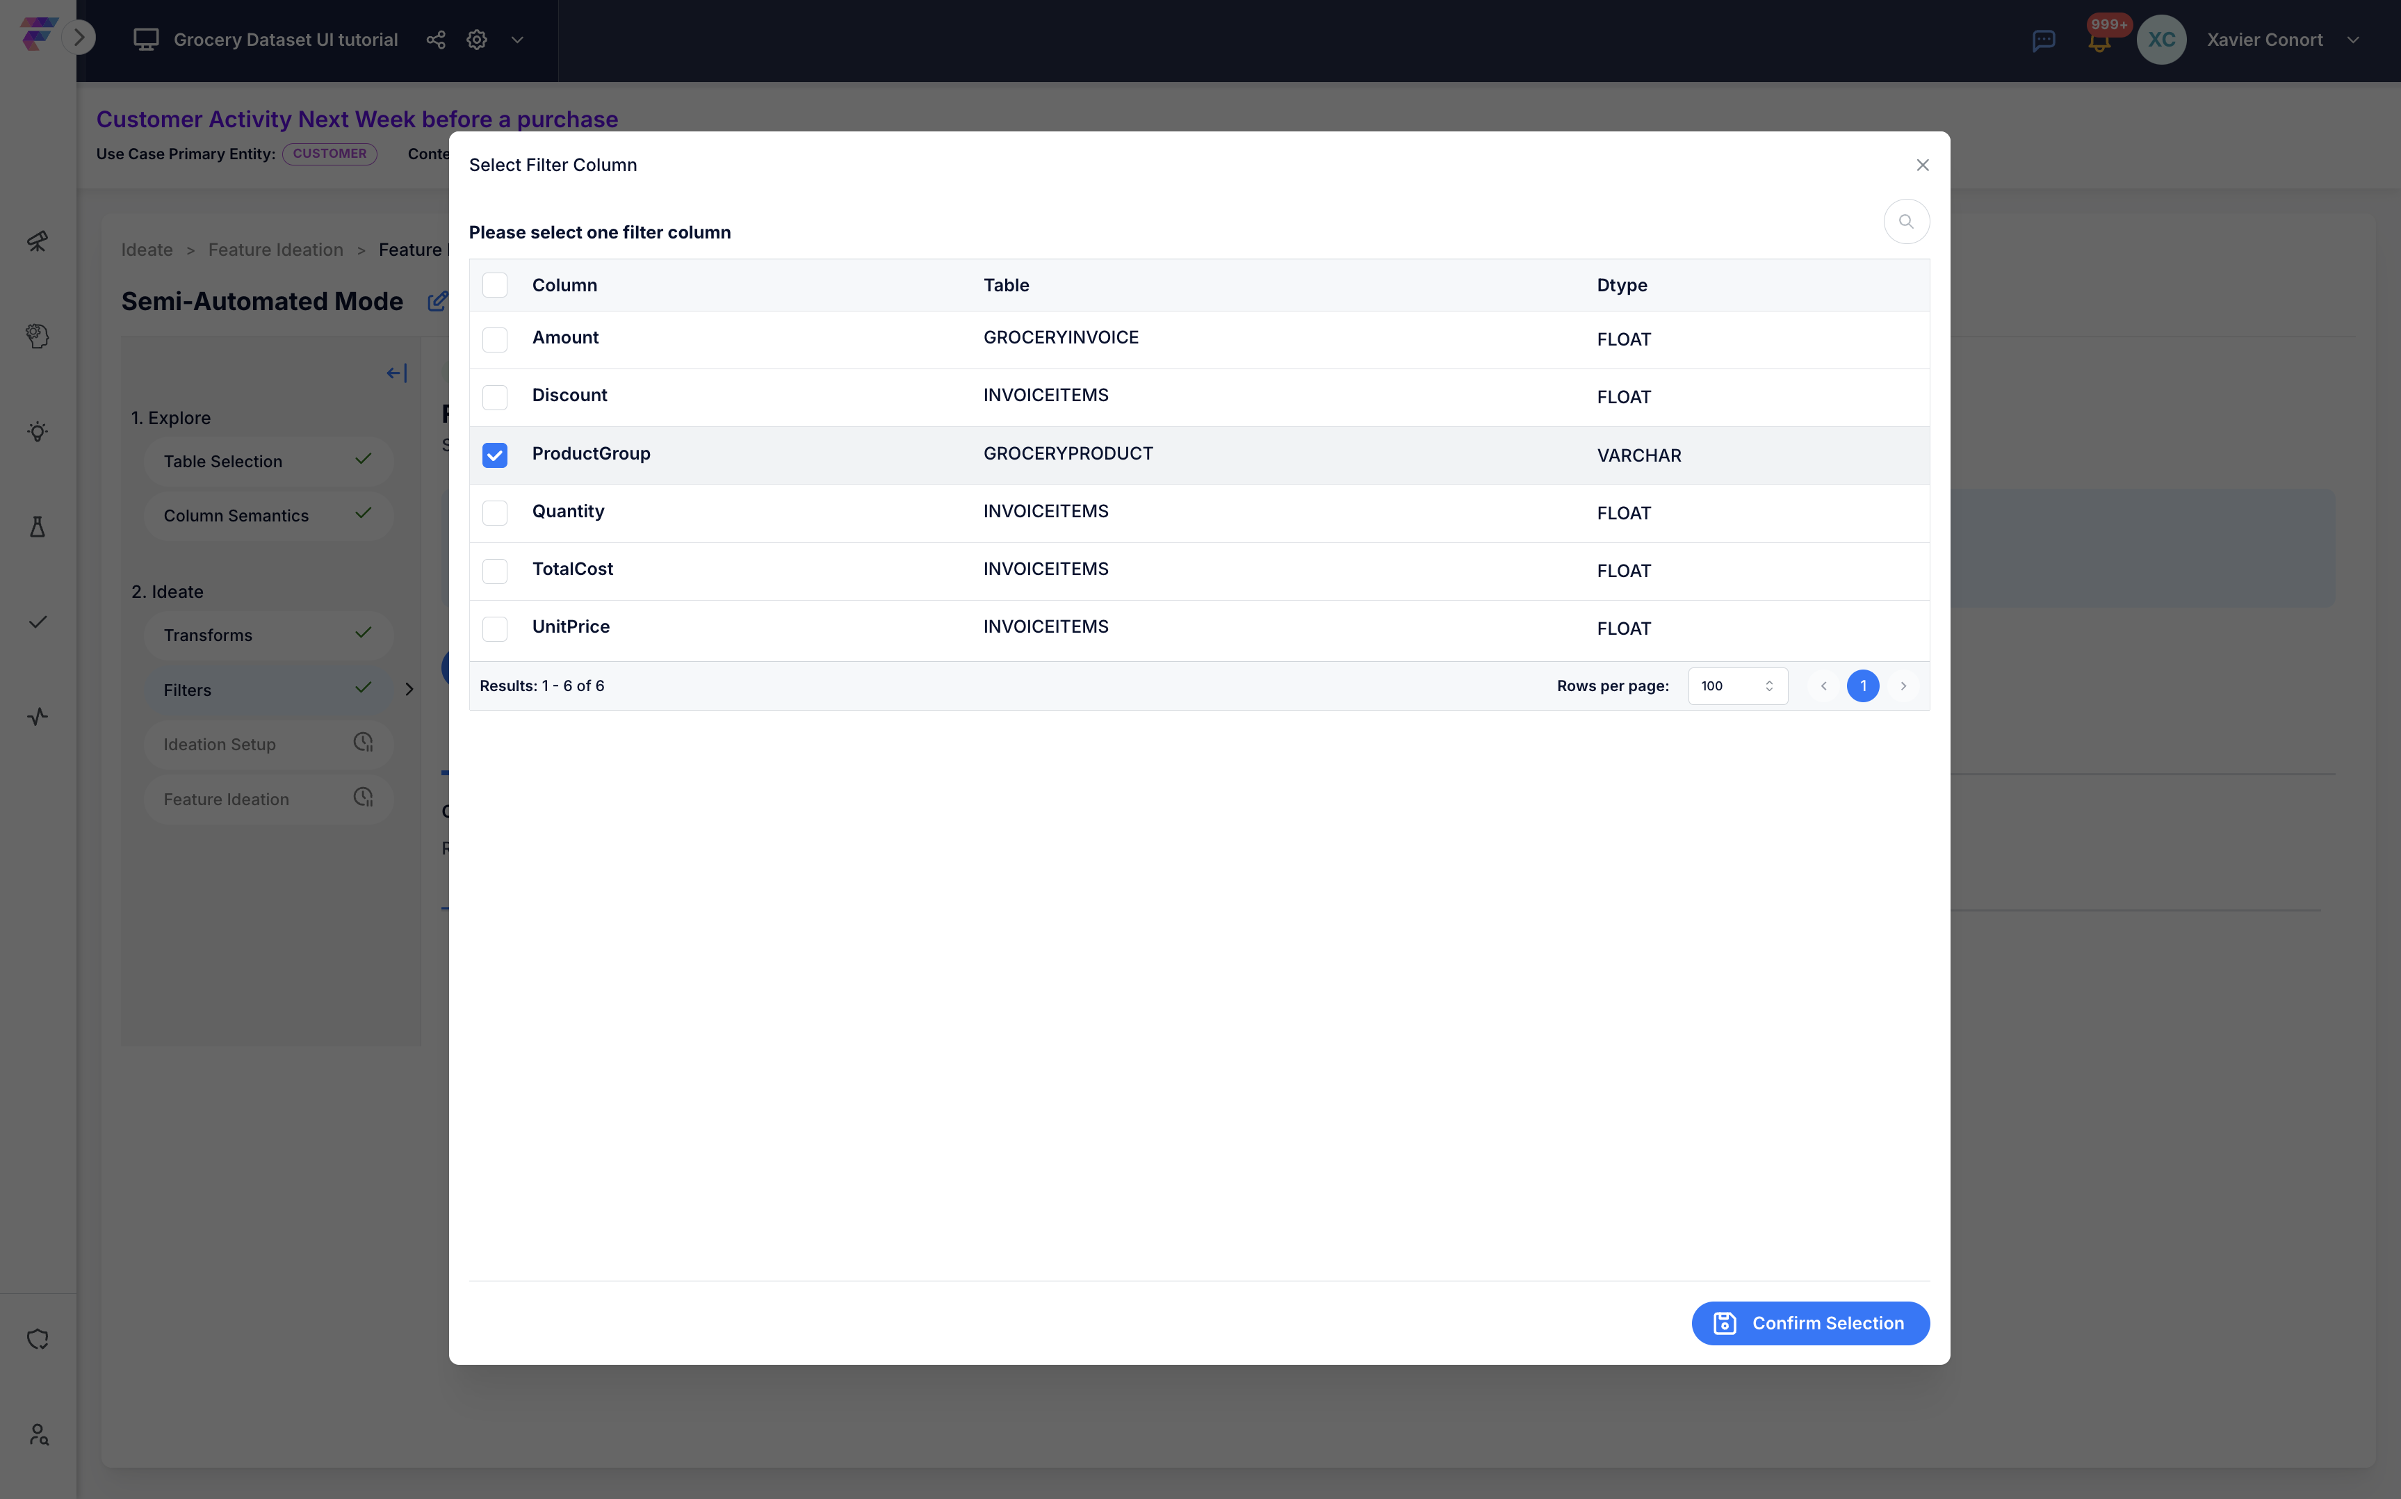Go to the next results page

click(x=1903, y=686)
